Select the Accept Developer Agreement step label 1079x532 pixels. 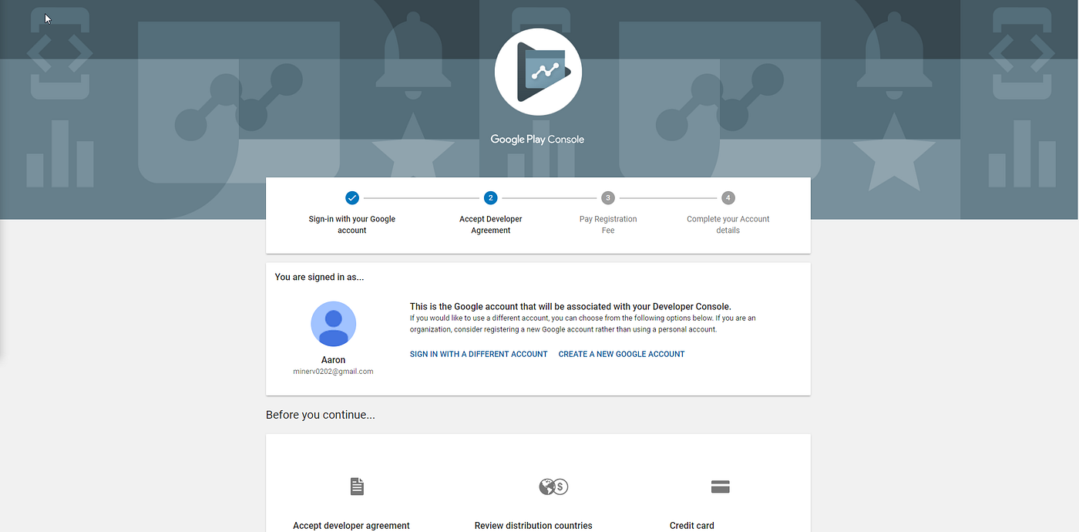491,224
